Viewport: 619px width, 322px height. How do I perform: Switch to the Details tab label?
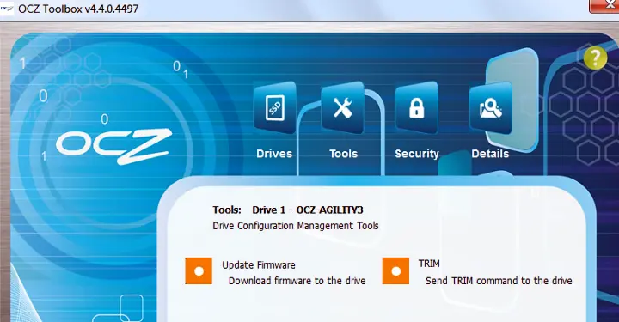click(490, 154)
